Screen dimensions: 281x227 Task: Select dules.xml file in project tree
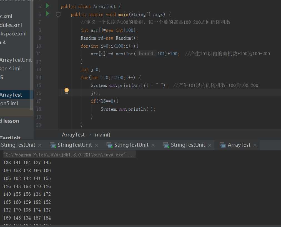(x=11, y=25)
